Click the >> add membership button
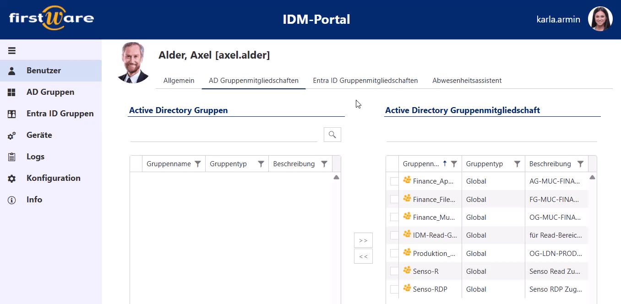621x304 pixels. pos(363,240)
